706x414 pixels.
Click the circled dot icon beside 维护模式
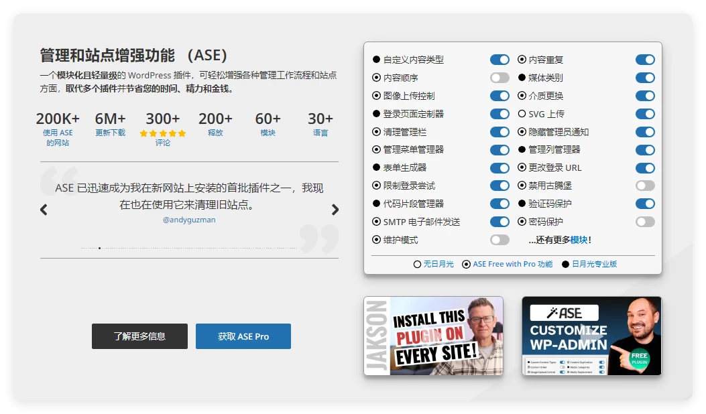coord(375,240)
